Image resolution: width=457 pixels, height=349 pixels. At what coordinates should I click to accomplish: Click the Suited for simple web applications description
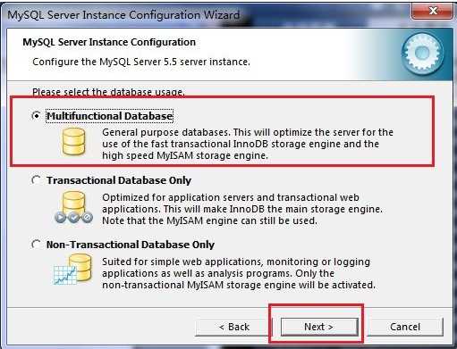click(239, 273)
